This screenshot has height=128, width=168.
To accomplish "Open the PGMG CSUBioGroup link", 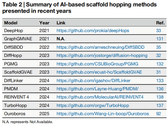I will 98,64.
